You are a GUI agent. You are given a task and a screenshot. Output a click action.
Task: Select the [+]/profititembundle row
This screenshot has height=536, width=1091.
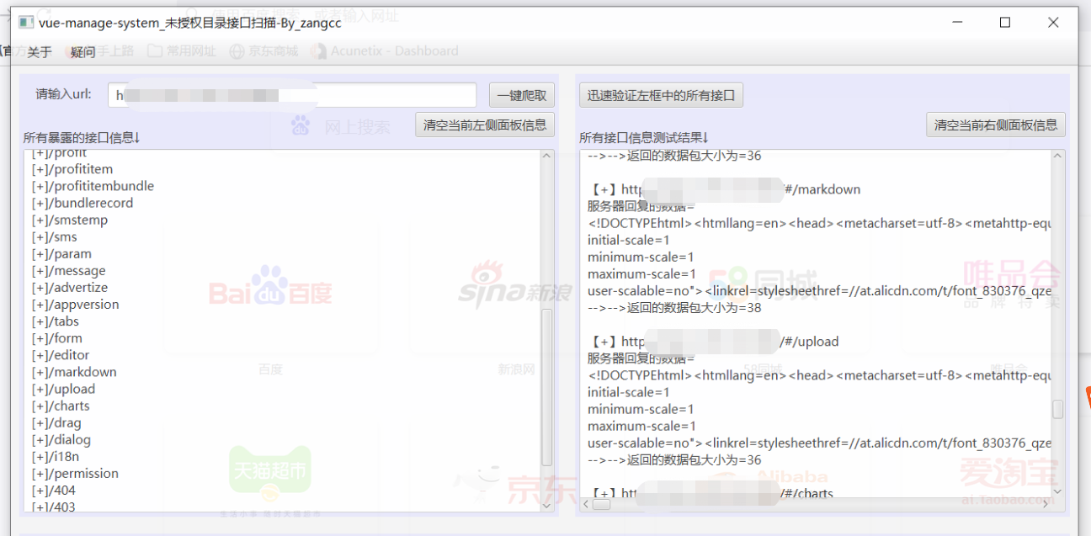pos(93,186)
